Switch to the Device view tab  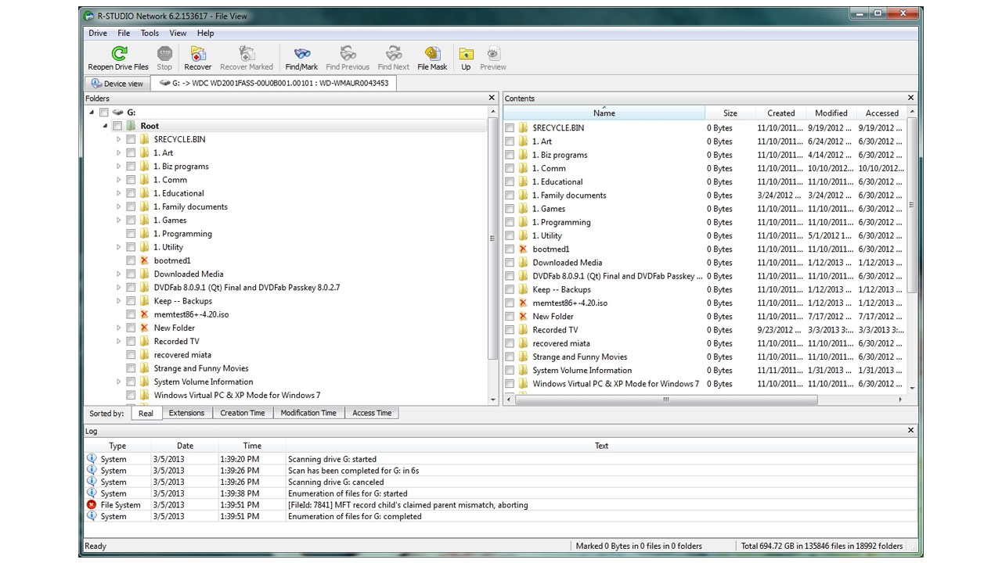coord(117,84)
